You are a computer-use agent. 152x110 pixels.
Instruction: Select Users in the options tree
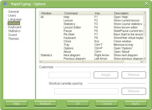click(12, 15)
